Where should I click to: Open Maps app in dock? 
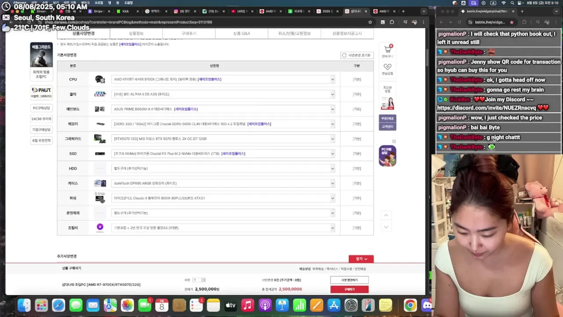click(x=110, y=305)
